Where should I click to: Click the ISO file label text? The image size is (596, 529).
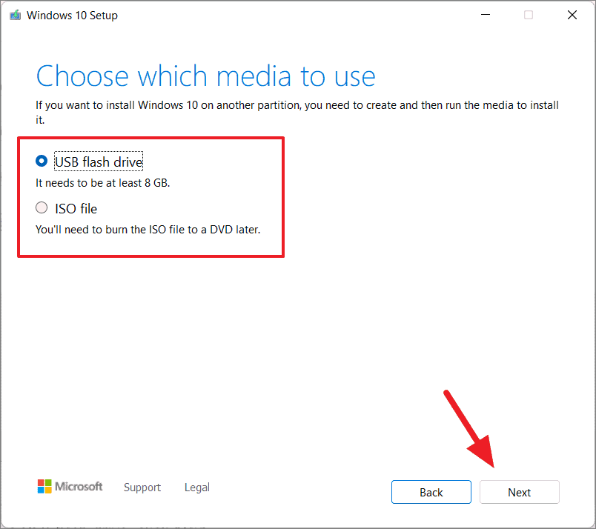point(76,208)
